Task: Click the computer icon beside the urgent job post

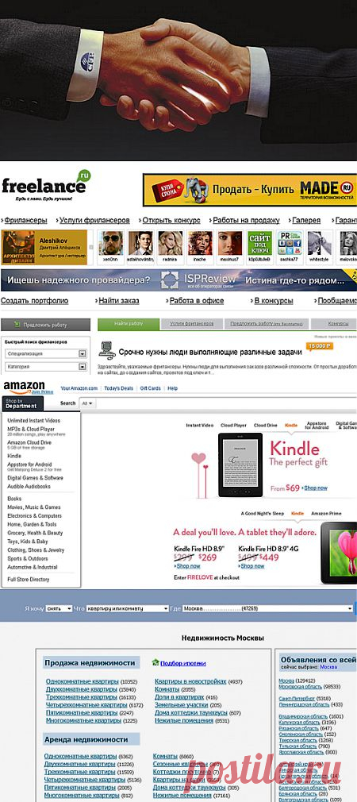Action: click(x=106, y=349)
